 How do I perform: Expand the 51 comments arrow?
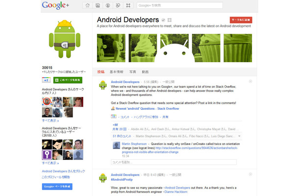pos(239,136)
